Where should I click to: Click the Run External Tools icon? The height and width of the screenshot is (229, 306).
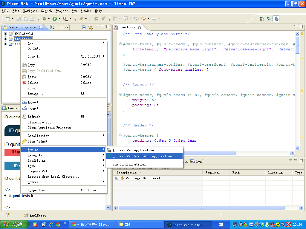(x=65, y=19)
